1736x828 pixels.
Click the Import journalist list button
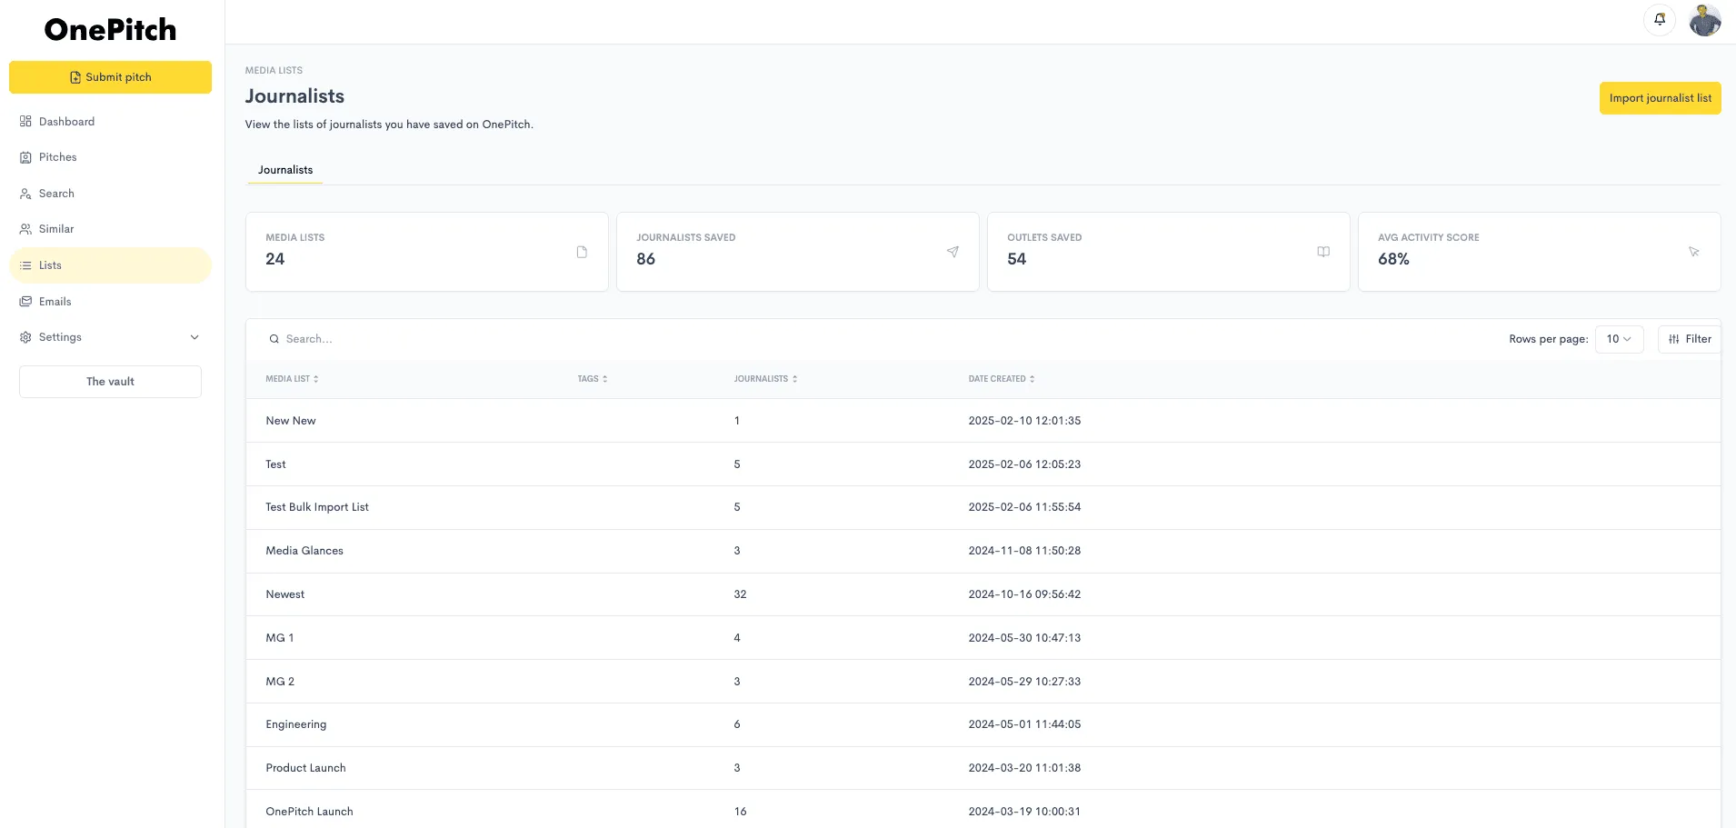coord(1660,98)
